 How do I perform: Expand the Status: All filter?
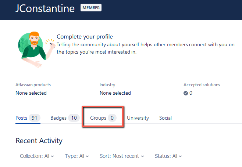click(x=168, y=156)
